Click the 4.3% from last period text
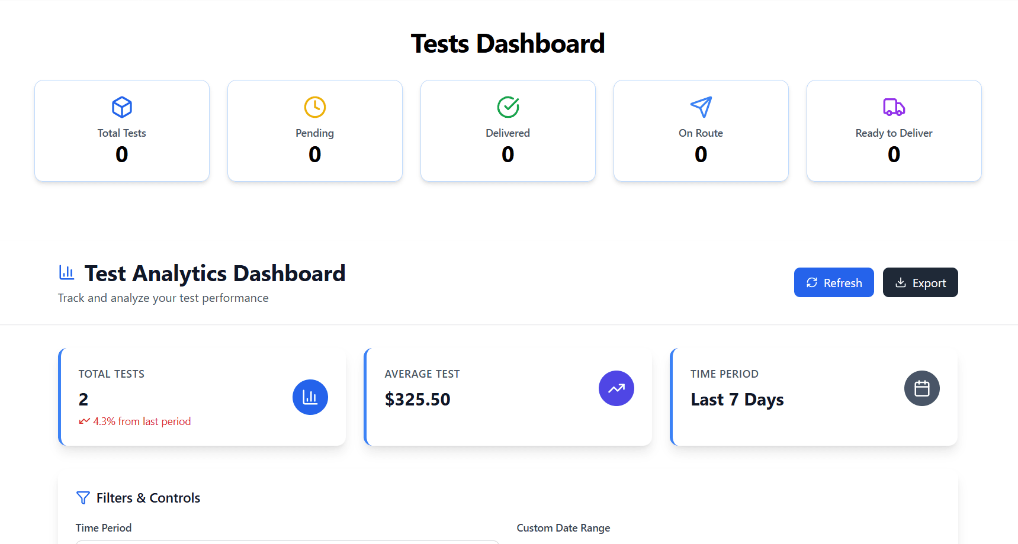Screen dimensions: 1018x544 pyautogui.click(x=142, y=421)
